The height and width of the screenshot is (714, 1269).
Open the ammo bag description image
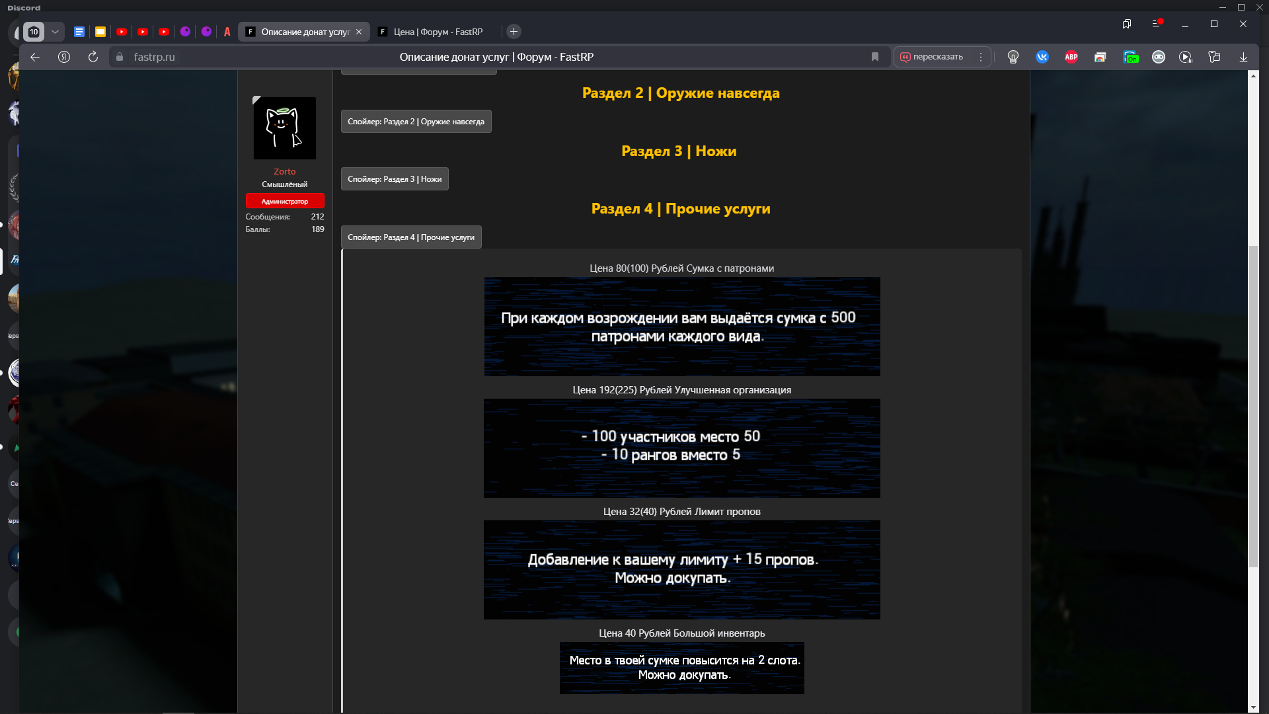(x=682, y=327)
